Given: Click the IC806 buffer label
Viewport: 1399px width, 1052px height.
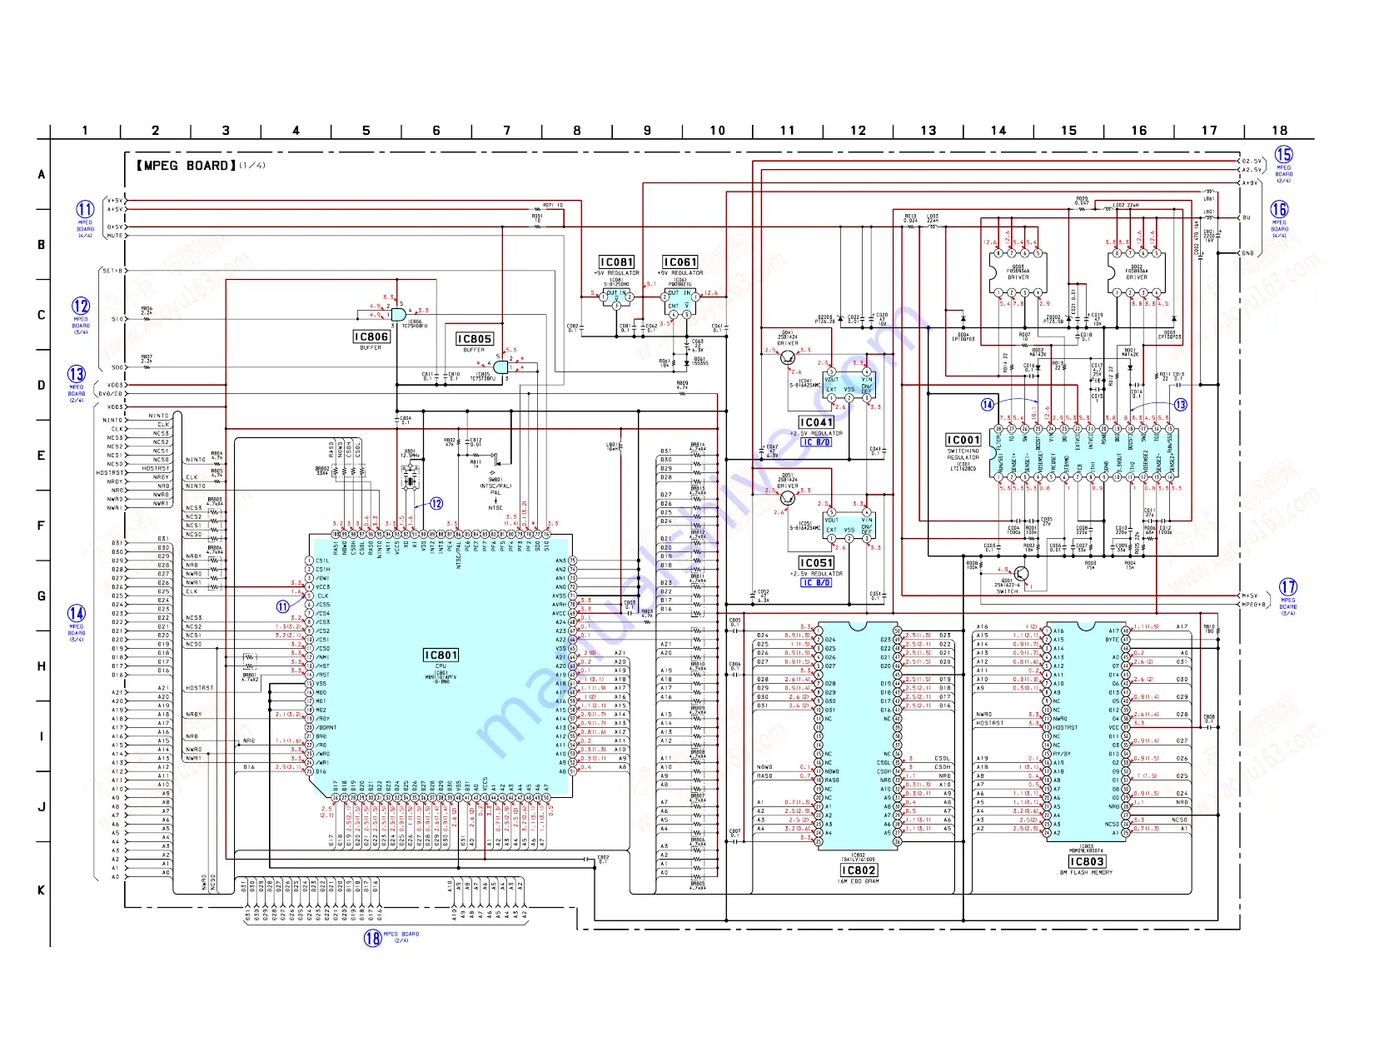Looking at the screenshot, I should [371, 337].
